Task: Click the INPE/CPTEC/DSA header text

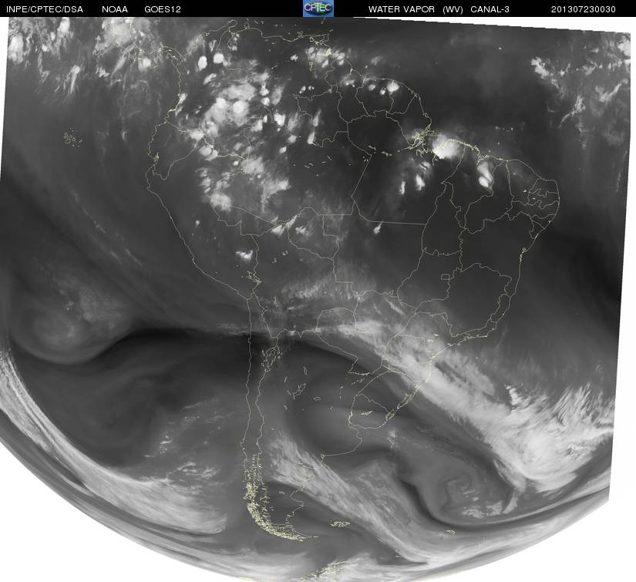Action: coord(45,9)
